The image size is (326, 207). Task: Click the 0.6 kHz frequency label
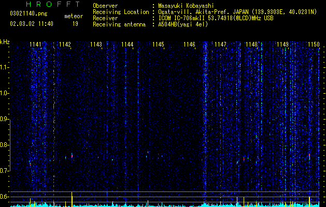click(4, 197)
